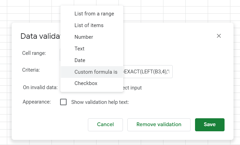Select 'List from a range' criteria
The width and height of the screenshot is (240, 145).
coord(94,14)
